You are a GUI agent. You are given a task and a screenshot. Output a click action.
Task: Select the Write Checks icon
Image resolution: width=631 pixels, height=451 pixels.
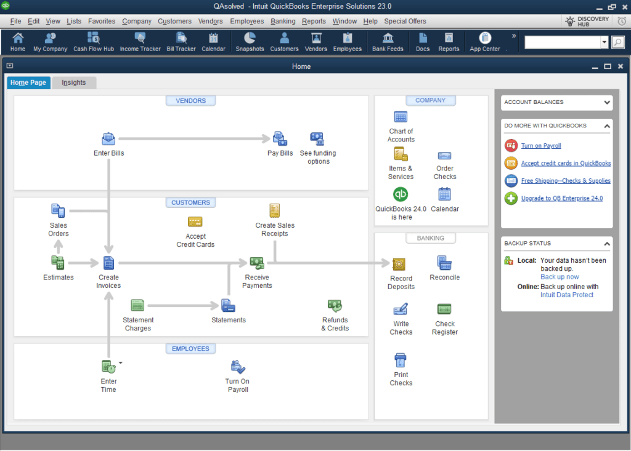point(401,311)
